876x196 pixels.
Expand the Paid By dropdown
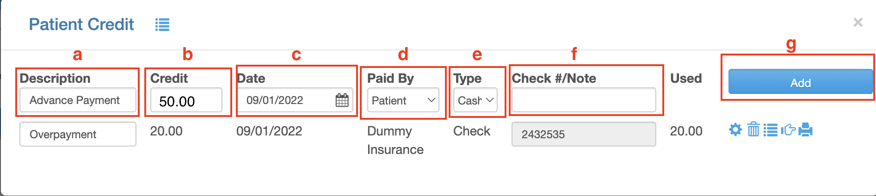(x=403, y=100)
